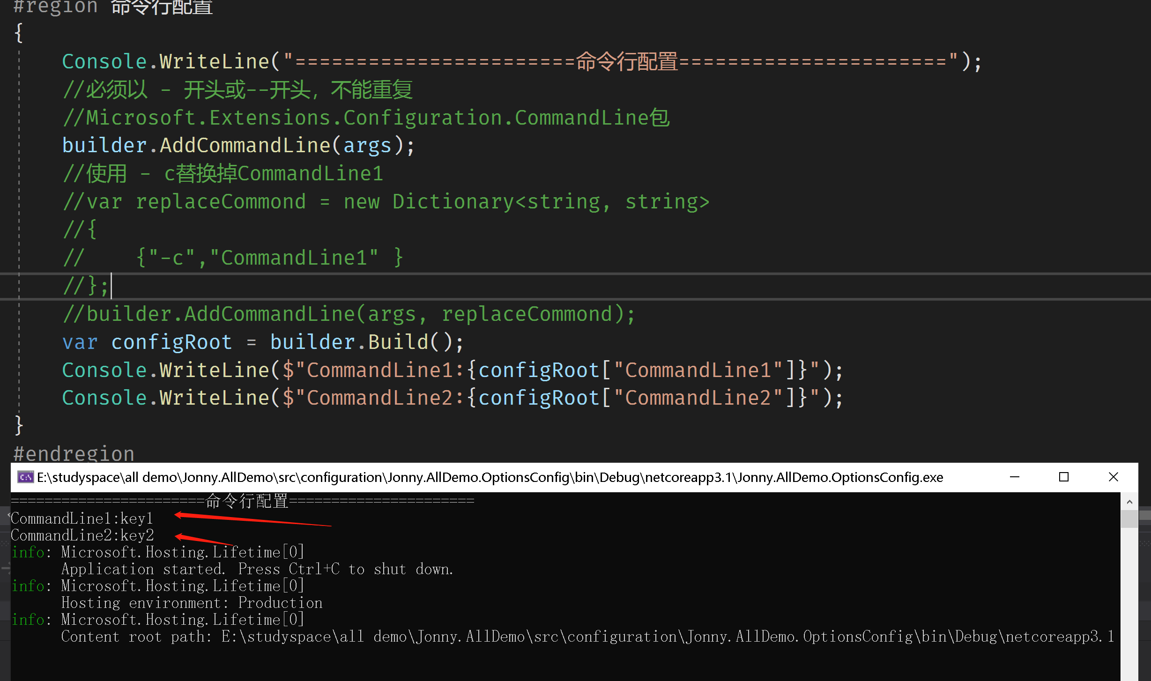Maximize the OptionsConfig.exe console window

tap(1064, 477)
